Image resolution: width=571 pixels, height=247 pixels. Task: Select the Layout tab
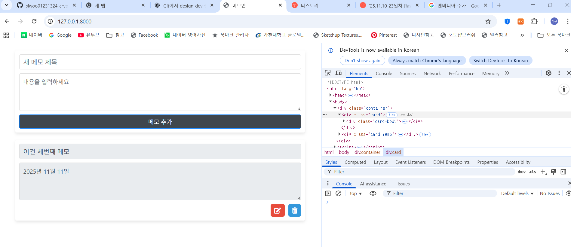[x=381, y=162]
